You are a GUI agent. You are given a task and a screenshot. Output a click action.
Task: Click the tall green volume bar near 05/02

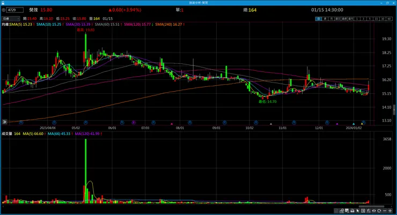pos(86,171)
